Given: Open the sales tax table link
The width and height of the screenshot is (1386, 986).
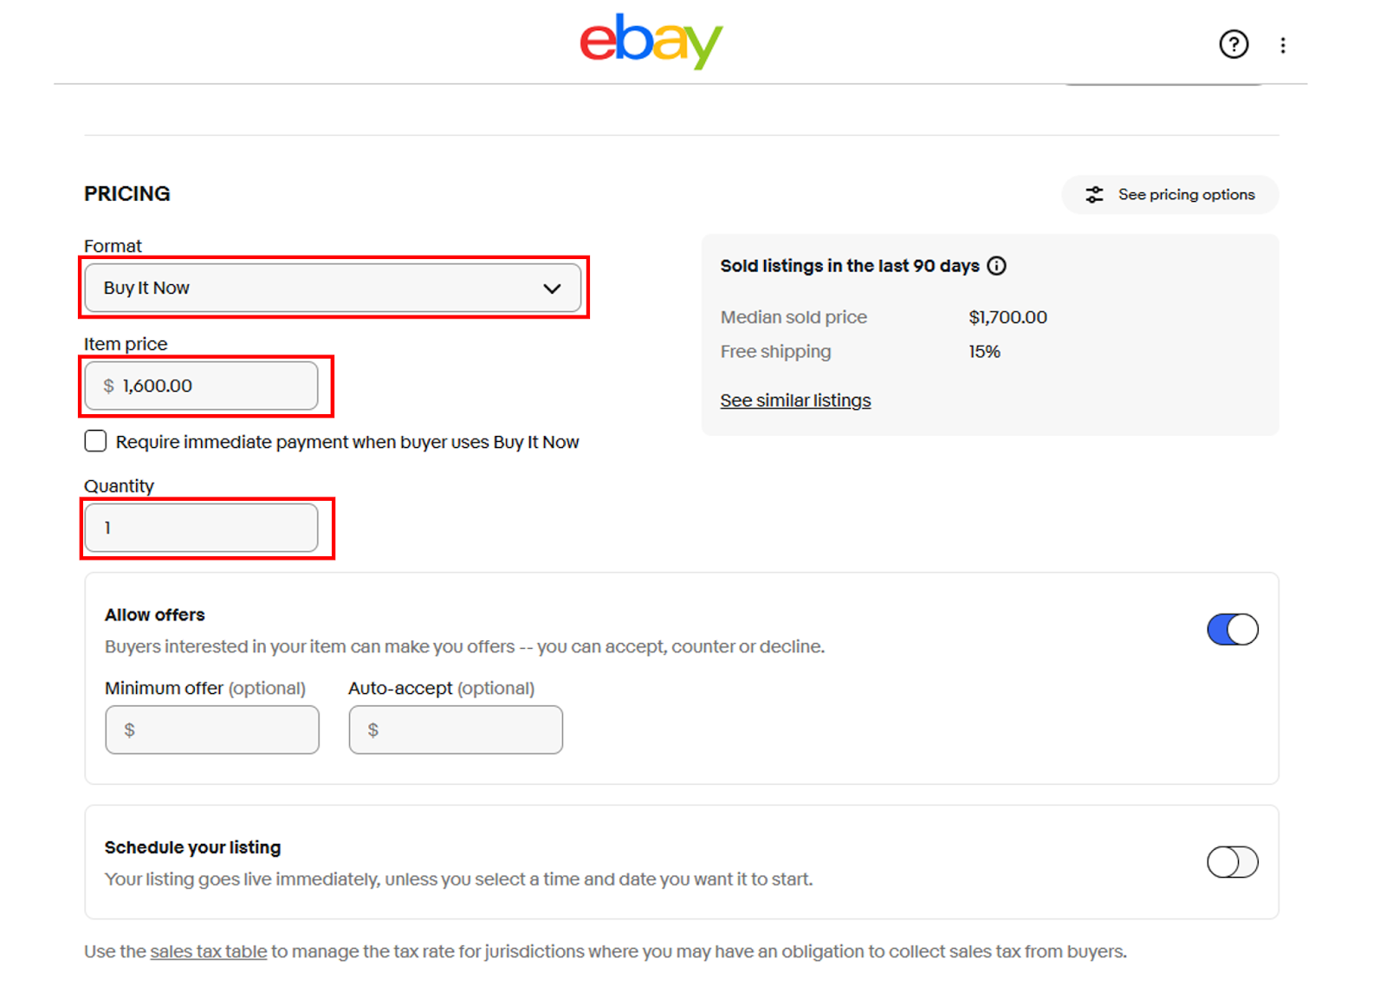Looking at the screenshot, I should click(209, 951).
